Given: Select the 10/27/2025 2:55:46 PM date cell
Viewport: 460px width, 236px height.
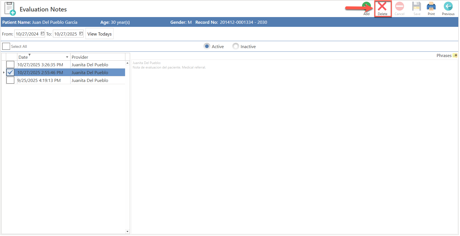Looking at the screenshot, I should click(44, 72).
